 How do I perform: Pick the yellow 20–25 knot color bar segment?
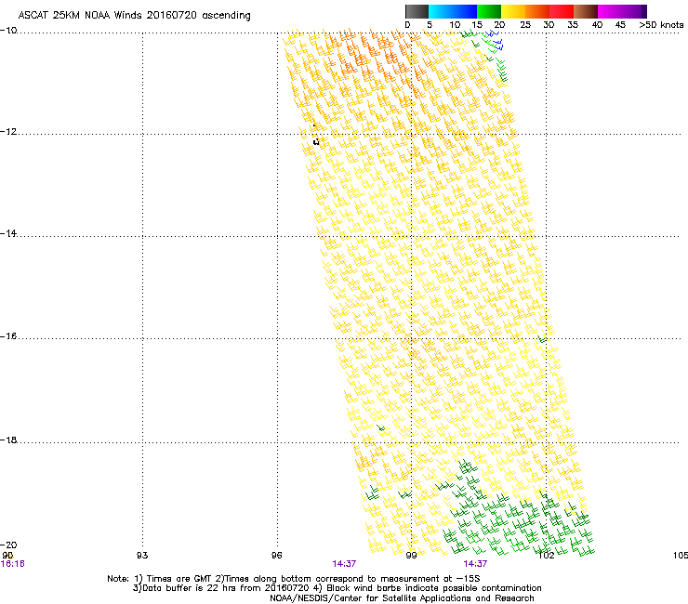click(x=513, y=11)
